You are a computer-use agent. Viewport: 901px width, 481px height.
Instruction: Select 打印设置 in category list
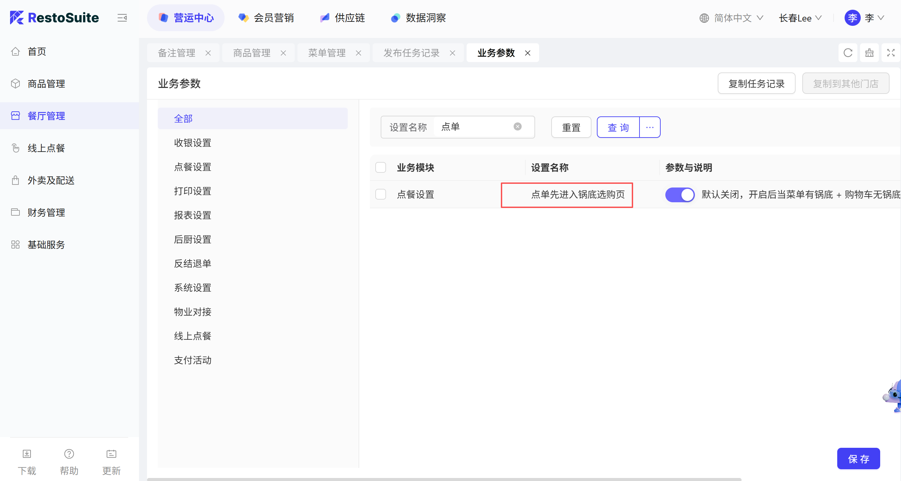click(192, 191)
